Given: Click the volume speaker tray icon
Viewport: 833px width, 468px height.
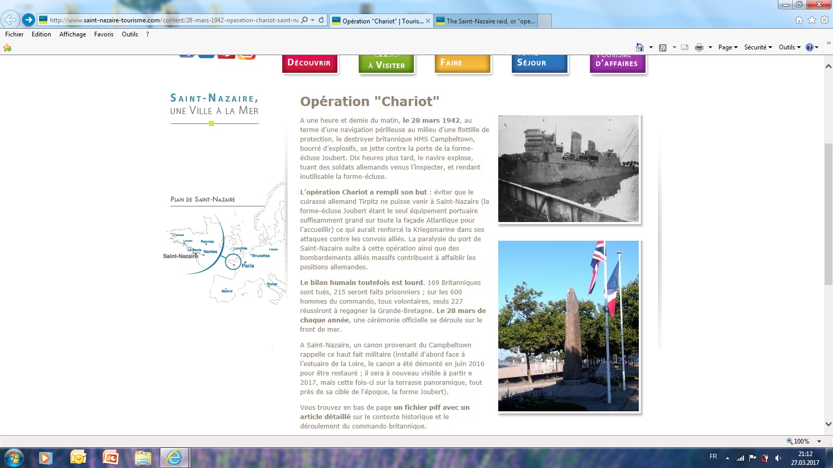Looking at the screenshot, I should coord(778,458).
